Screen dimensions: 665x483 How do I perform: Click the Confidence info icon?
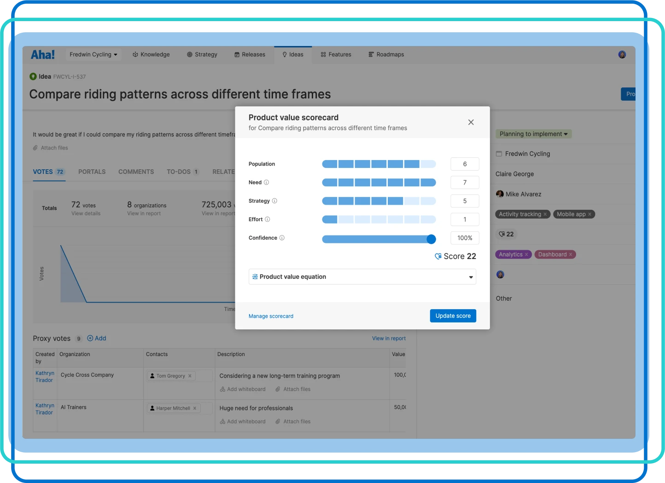282,238
